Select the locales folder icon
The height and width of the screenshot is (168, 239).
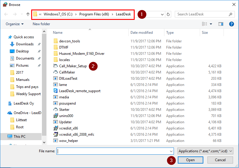[x=56, y=60]
